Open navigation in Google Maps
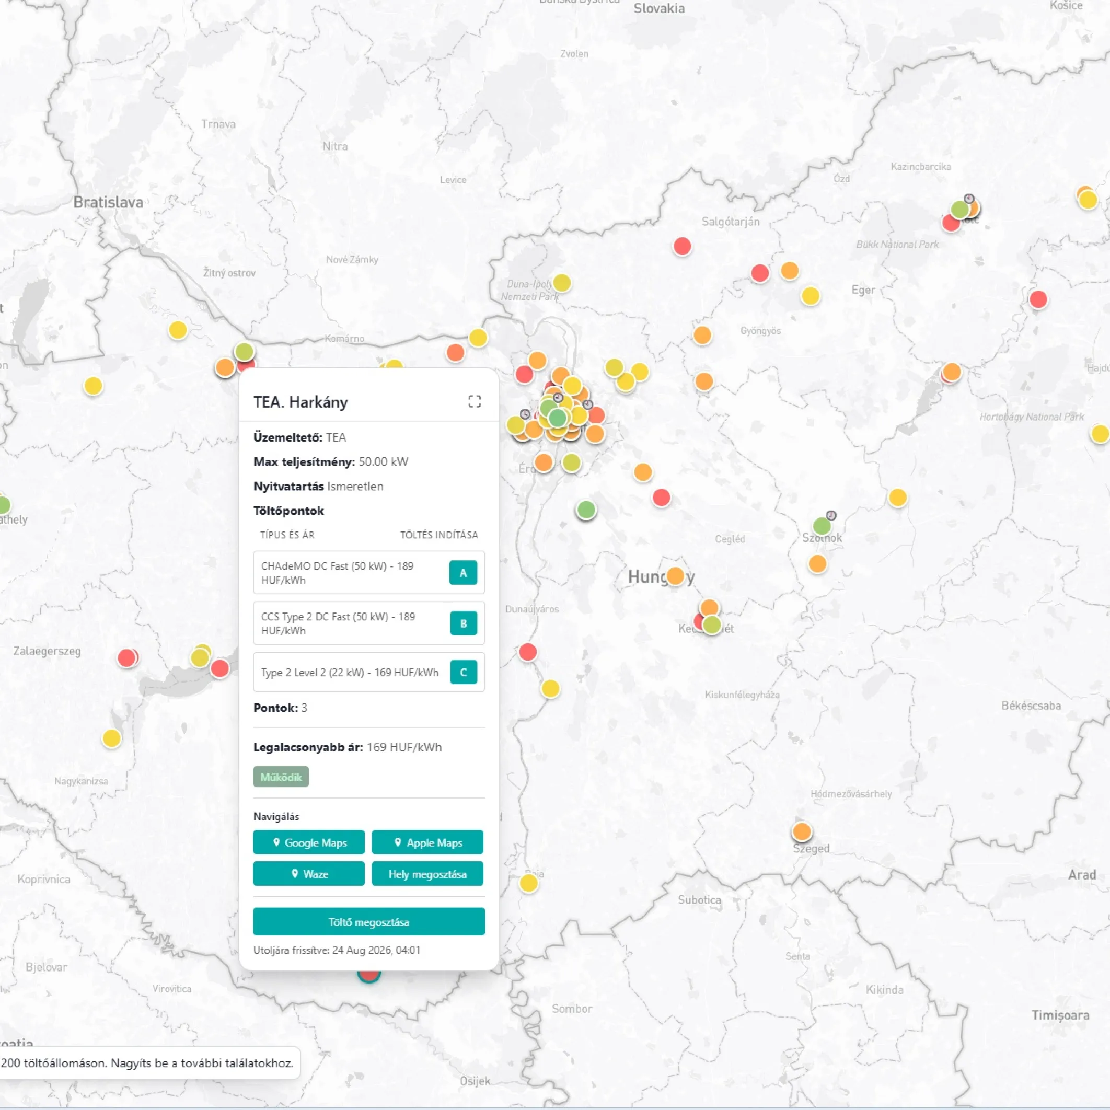The height and width of the screenshot is (1110, 1110). (308, 842)
